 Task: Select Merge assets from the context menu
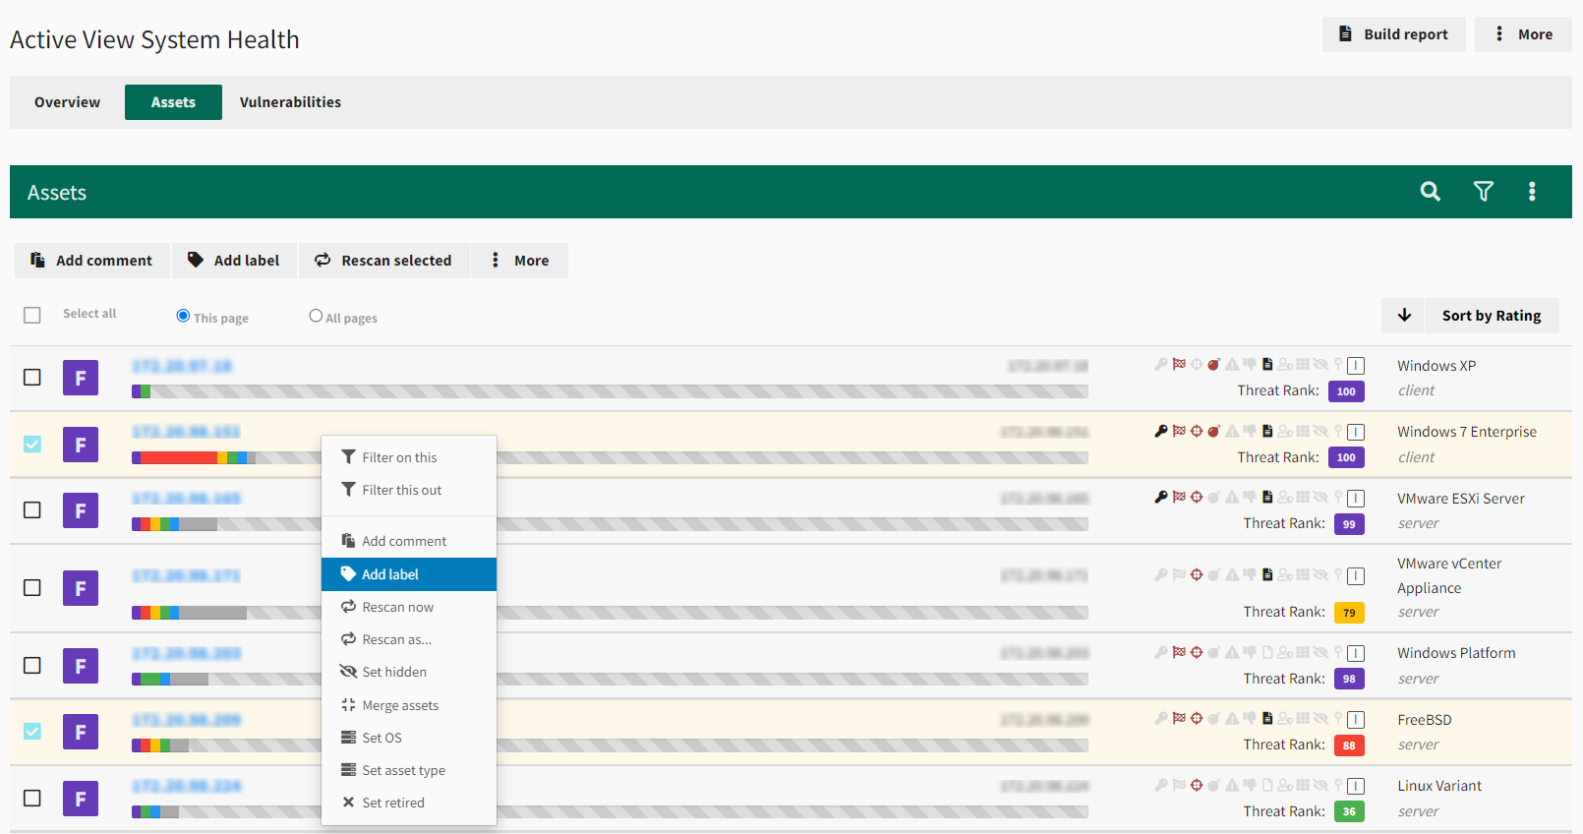click(x=399, y=705)
